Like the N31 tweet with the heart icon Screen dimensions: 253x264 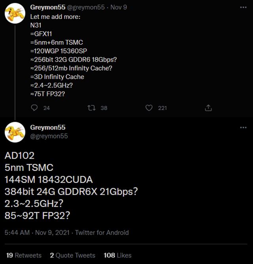(x=149, y=108)
